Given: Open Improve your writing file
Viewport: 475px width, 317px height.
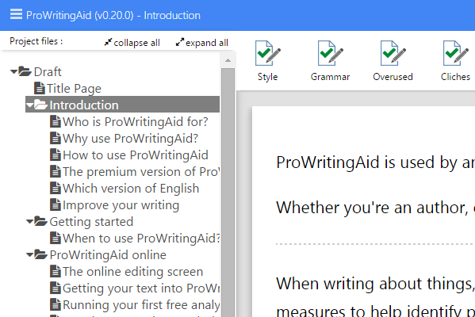Looking at the screenshot, I should click(x=121, y=205).
